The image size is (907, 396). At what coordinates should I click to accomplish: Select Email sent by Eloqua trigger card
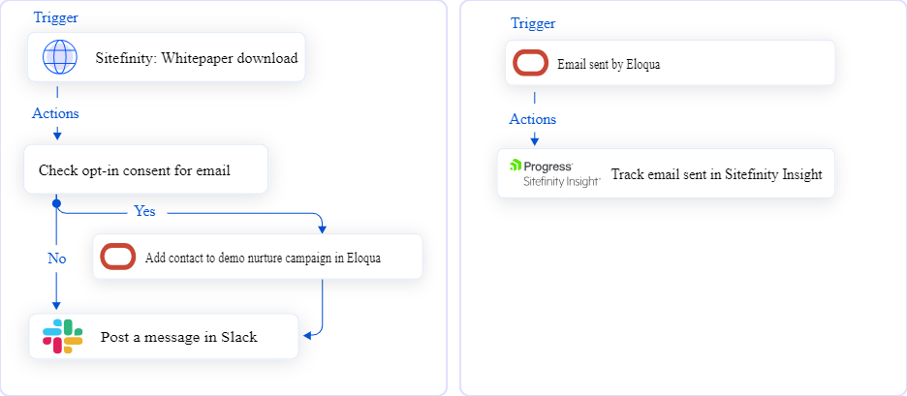(x=670, y=63)
